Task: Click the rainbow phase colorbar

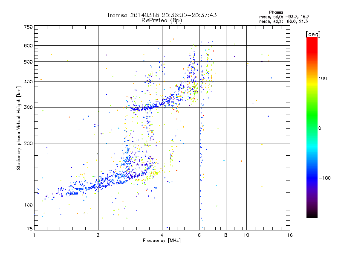Action: tap(312, 127)
